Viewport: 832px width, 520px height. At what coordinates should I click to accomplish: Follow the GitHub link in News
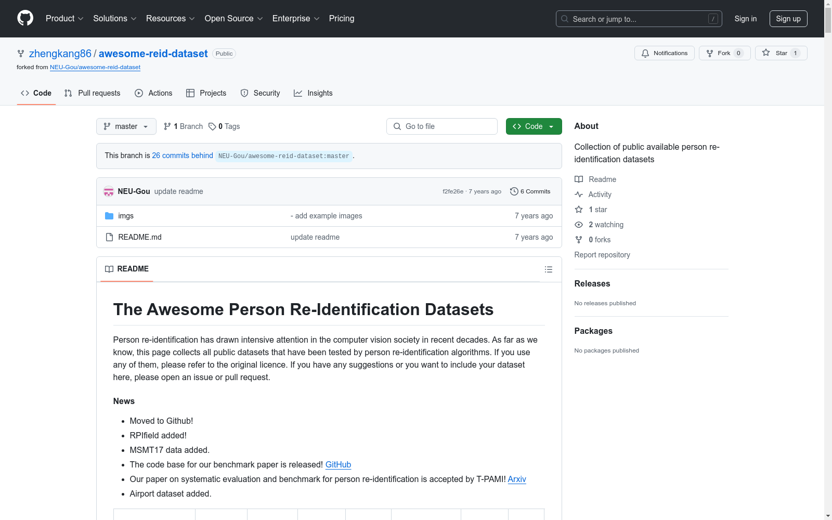click(338, 464)
